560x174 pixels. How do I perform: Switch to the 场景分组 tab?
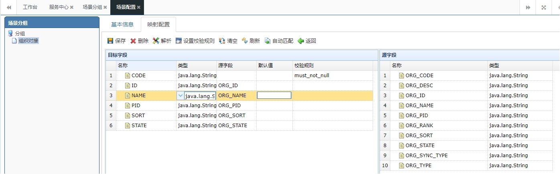coord(92,7)
